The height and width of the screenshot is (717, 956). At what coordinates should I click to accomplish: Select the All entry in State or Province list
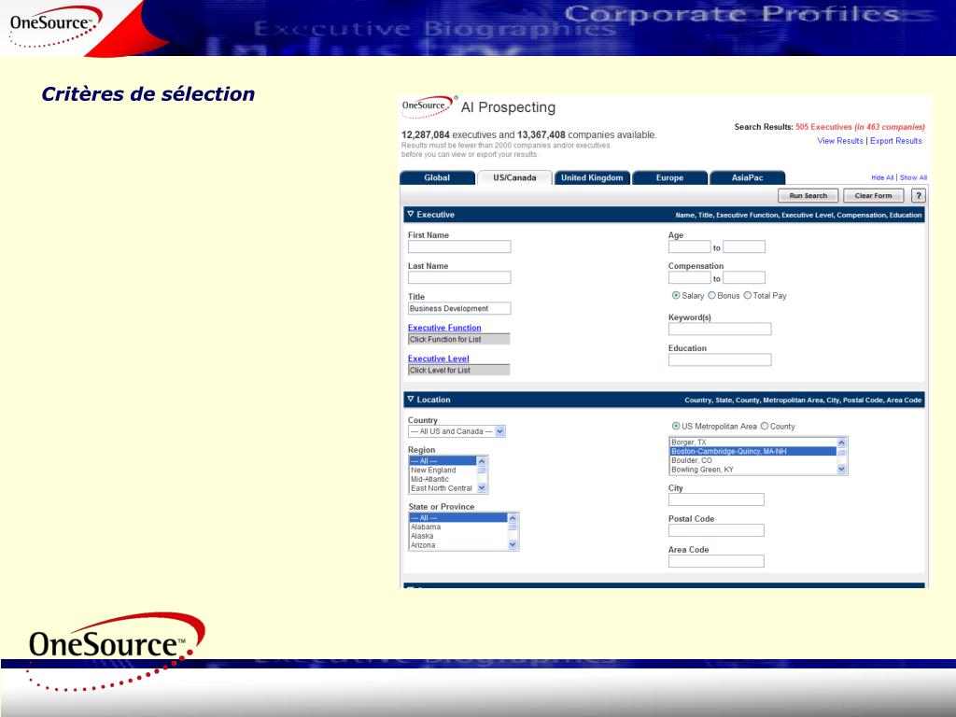457,518
